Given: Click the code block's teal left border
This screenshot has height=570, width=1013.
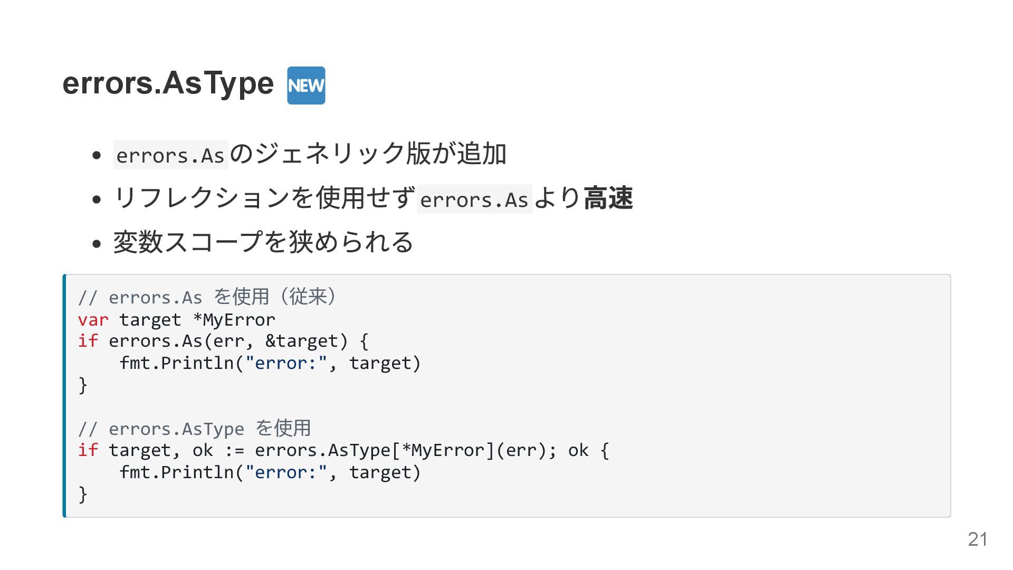Looking at the screenshot, I should (64, 396).
